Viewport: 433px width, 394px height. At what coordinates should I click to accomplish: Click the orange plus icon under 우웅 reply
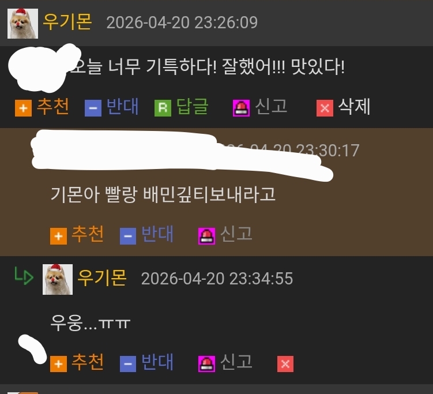tap(58, 364)
